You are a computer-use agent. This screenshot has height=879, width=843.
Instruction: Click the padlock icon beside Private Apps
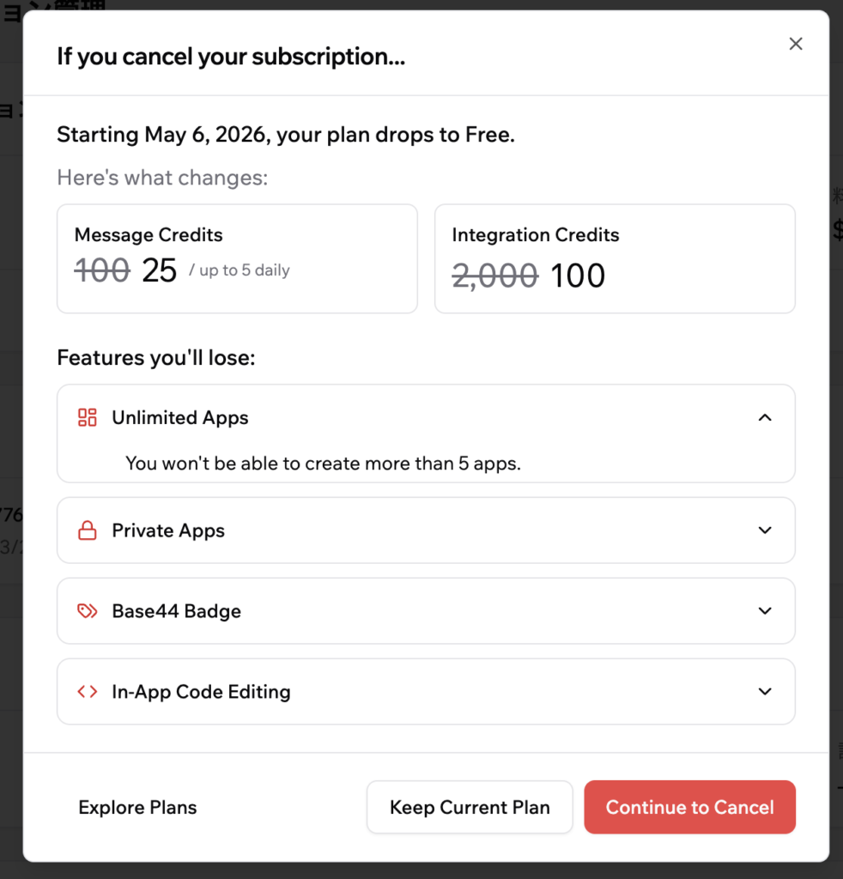click(88, 531)
